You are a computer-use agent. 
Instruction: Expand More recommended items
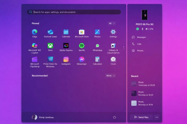click(x=110, y=76)
